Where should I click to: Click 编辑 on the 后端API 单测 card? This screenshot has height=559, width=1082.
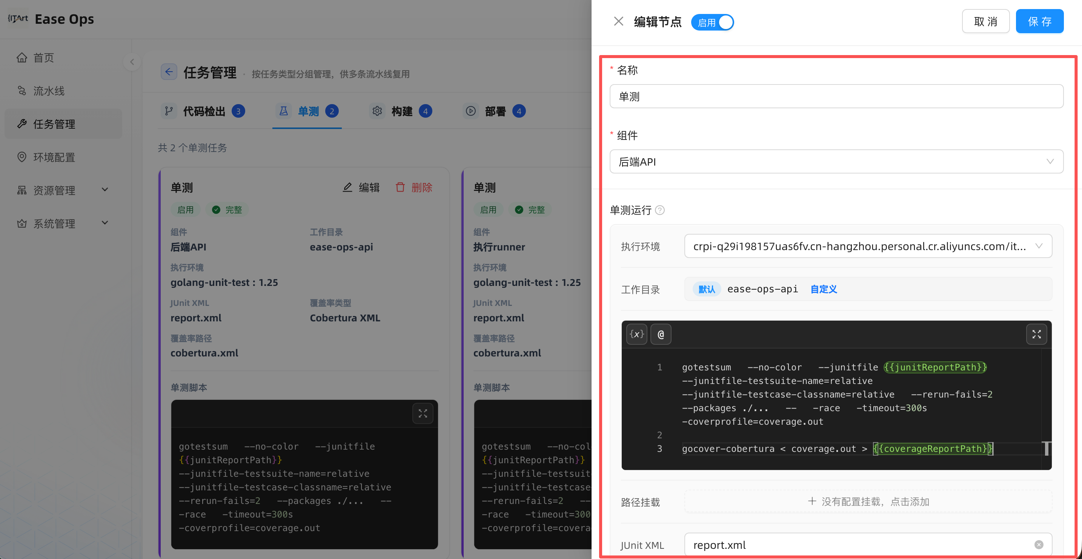coord(361,187)
